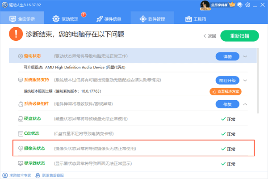Click the 系统必备组件 puzzle icon
Viewport: 268px width, 179px height.
[21, 104]
